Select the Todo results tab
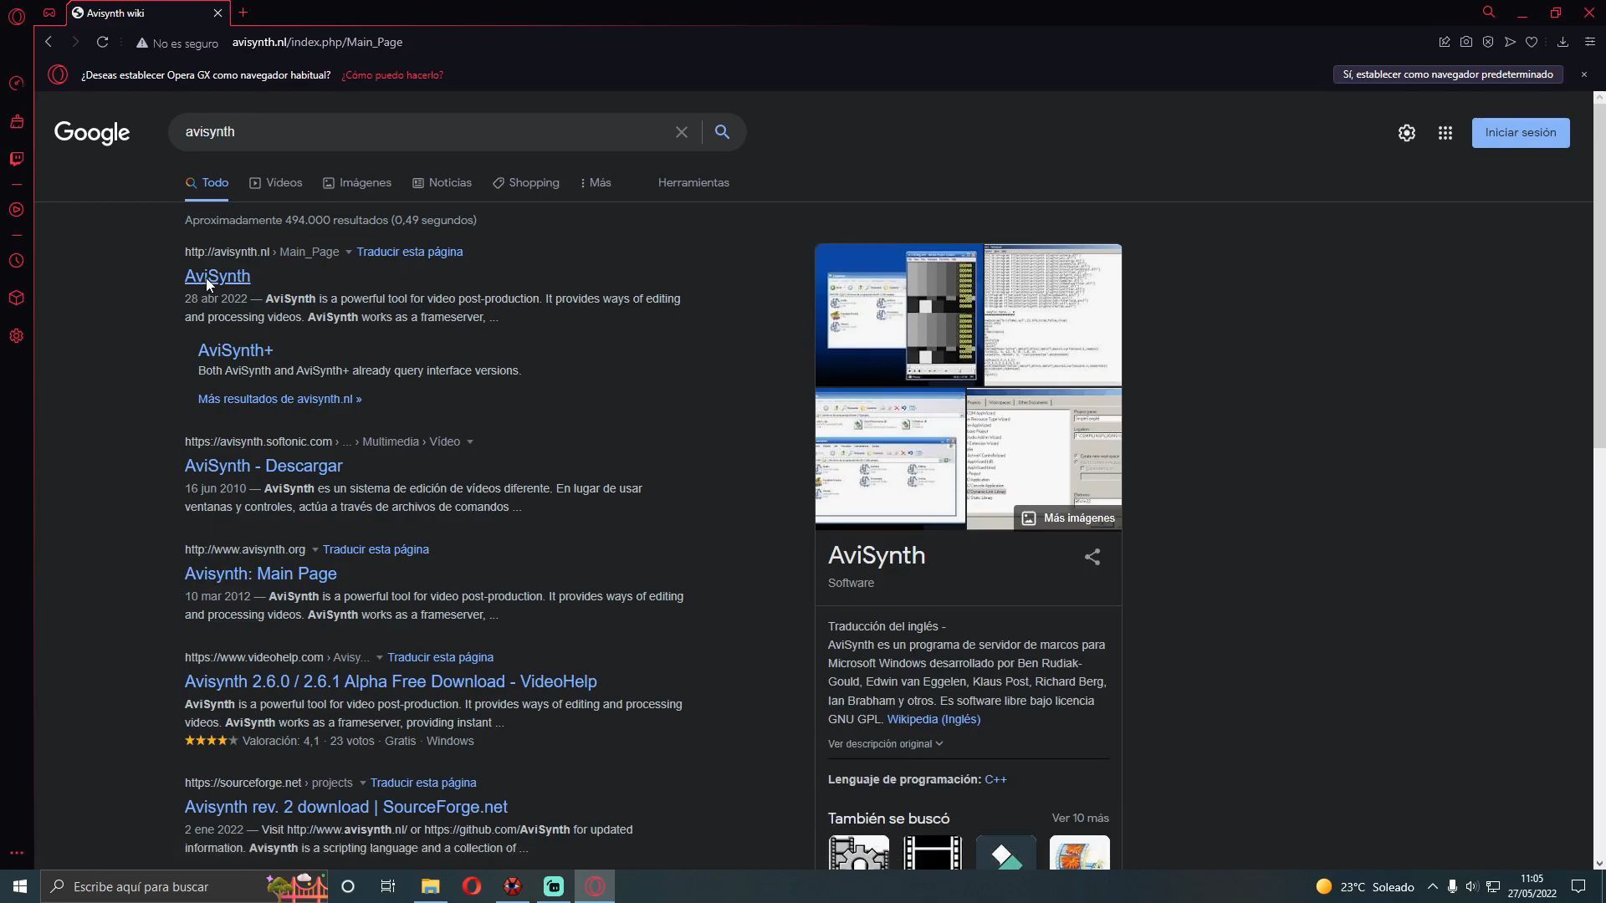 tap(207, 183)
